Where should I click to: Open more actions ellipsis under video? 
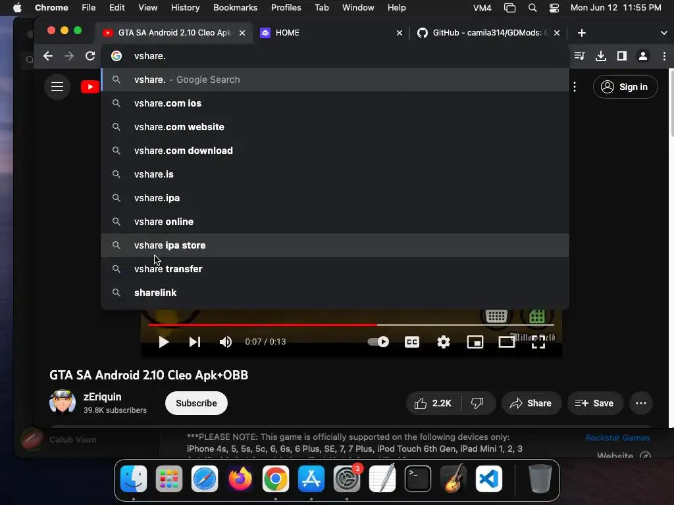641,403
